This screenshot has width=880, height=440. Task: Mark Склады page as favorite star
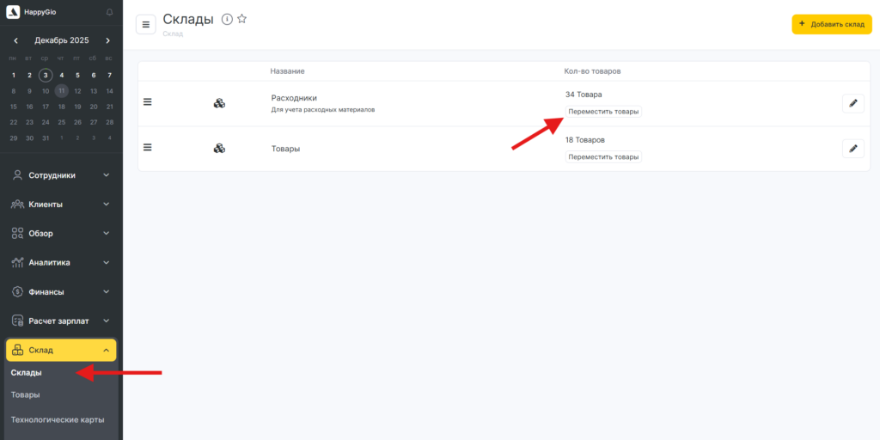[241, 19]
